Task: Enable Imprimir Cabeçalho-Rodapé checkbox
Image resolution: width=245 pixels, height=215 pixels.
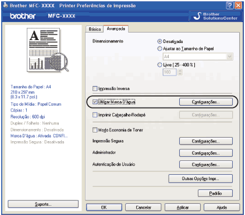Action: coord(95,115)
